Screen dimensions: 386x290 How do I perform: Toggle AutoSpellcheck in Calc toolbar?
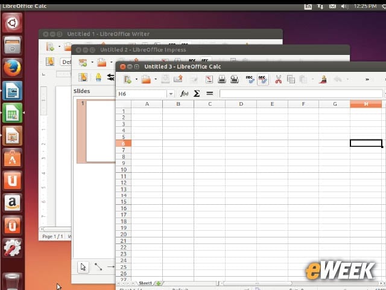(263, 79)
